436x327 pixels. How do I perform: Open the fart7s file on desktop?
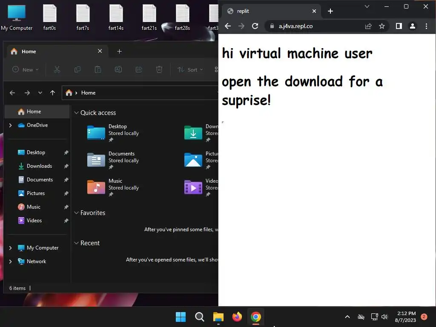[83, 17]
